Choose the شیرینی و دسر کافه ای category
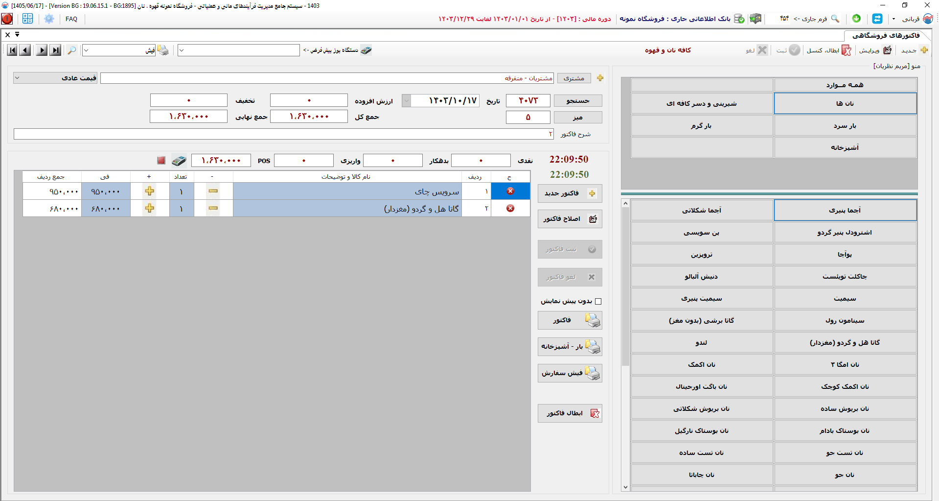939x501 pixels. (702, 103)
